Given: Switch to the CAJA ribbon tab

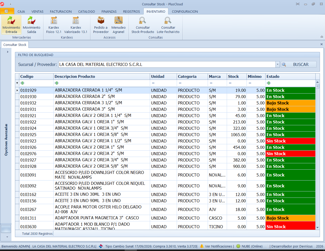Looking at the screenshot, I should point(21,11).
